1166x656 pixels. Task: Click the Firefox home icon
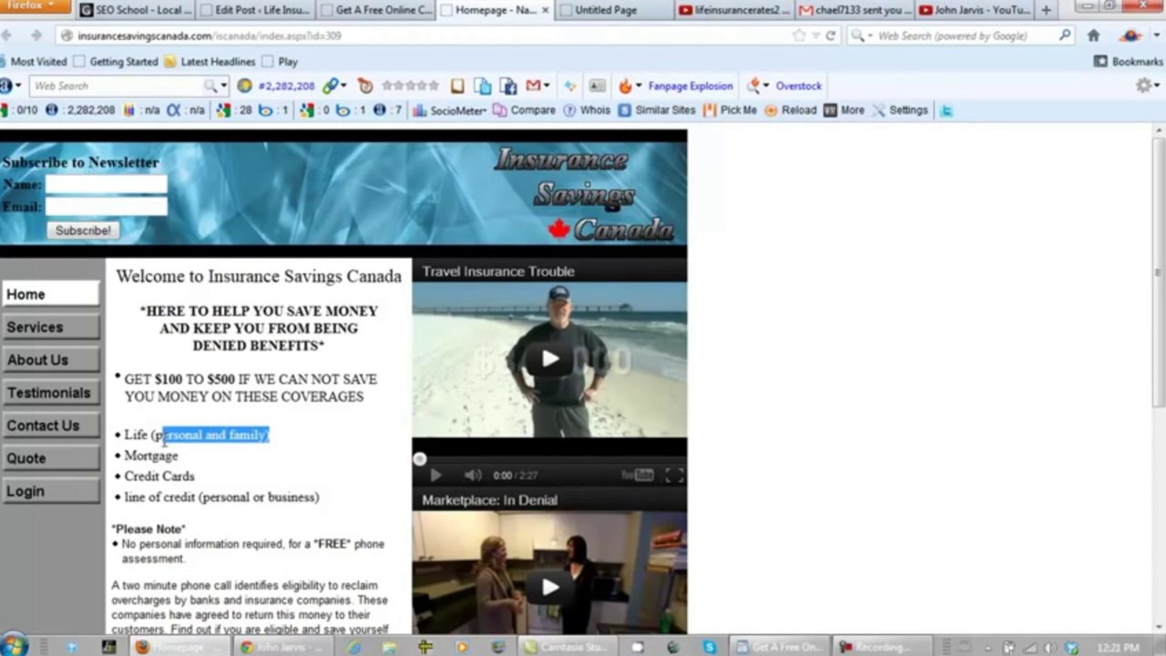(1093, 36)
